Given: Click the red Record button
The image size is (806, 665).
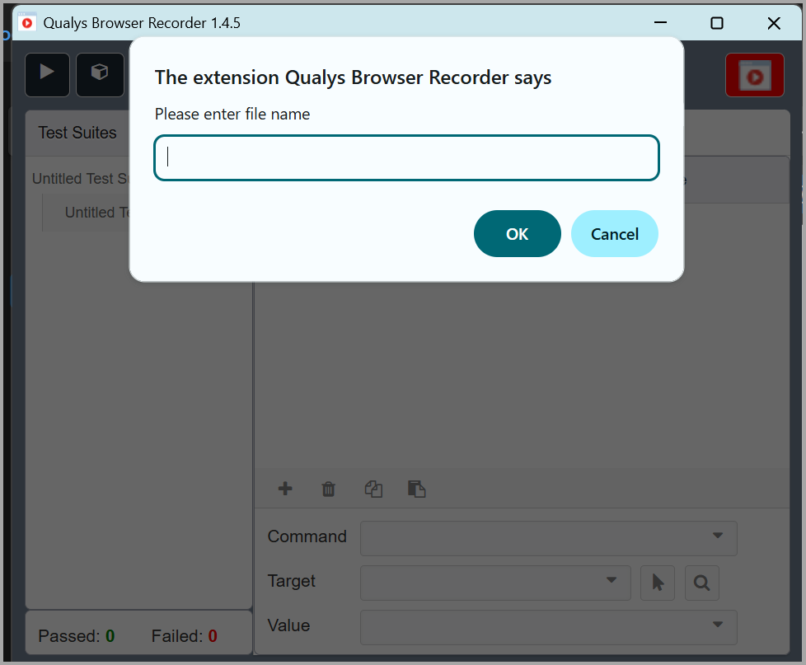Looking at the screenshot, I should tap(755, 75).
